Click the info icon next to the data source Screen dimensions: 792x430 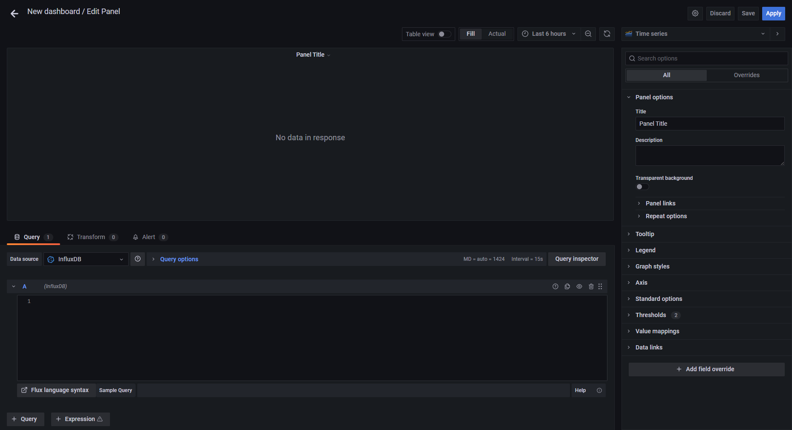tap(137, 259)
